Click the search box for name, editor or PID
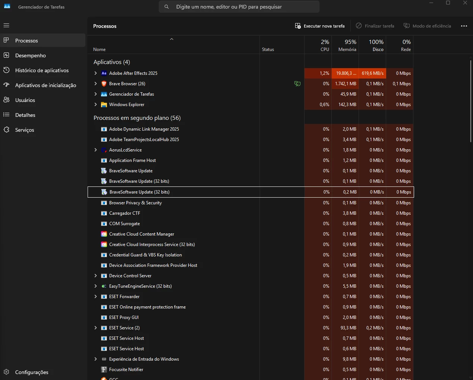 (239, 7)
